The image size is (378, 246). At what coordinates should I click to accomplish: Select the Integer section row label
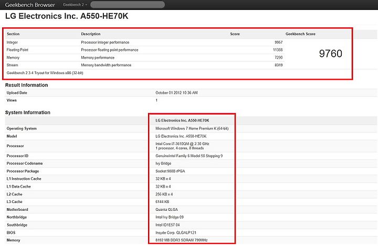tap(12, 42)
